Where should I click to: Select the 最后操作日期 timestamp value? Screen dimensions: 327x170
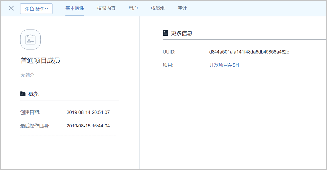pos(88,126)
